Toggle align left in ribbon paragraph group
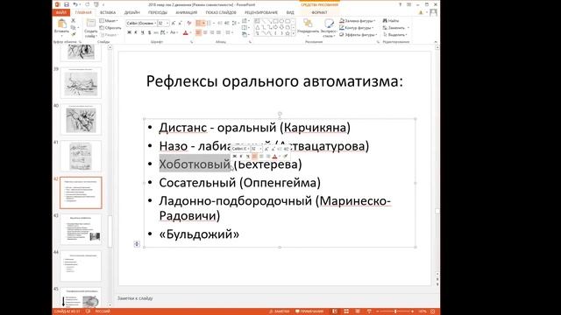This screenshot has width=561, height=315. [198, 32]
